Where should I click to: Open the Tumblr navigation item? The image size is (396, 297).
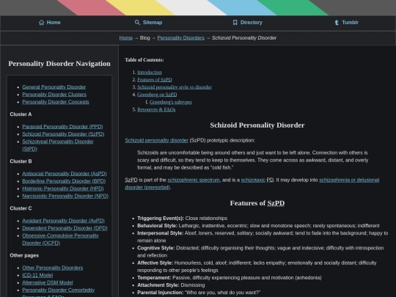[x=346, y=23]
